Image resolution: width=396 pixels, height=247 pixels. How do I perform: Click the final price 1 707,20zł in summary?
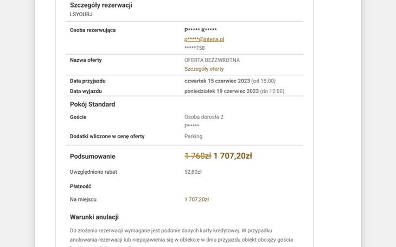tap(233, 156)
